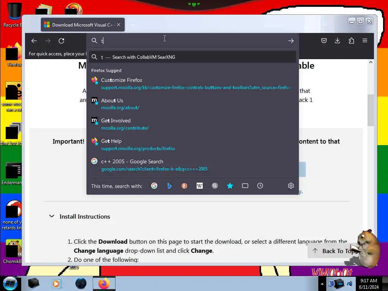
Task: Open search settings gear icon
Action: pyautogui.click(x=291, y=186)
